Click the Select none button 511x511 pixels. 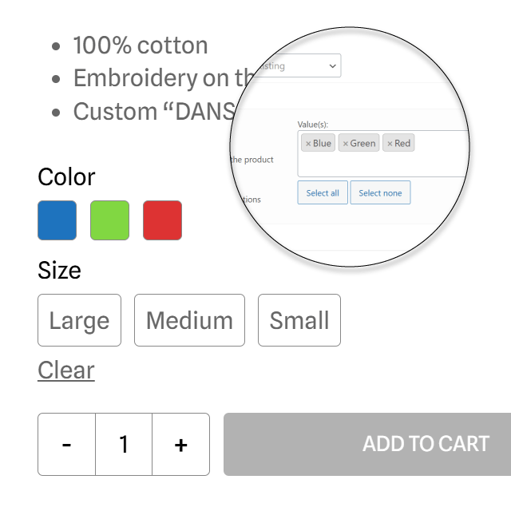click(380, 193)
